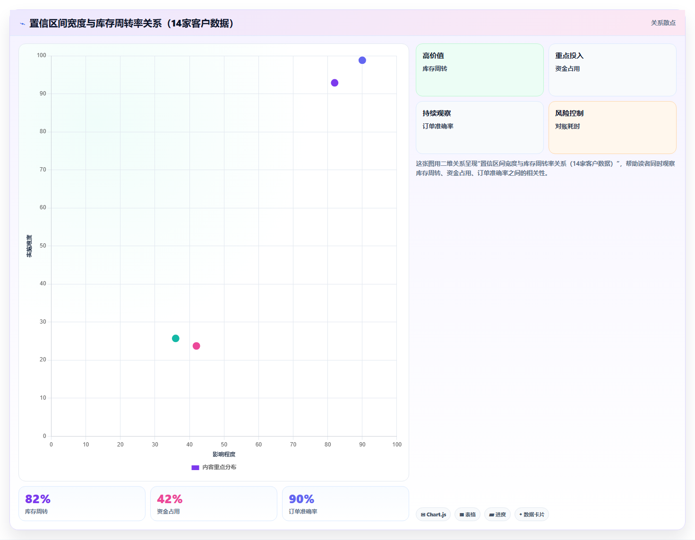The width and height of the screenshot is (695, 540).
Task: Click the Chart.js tag chip
Action: [x=433, y=514]
